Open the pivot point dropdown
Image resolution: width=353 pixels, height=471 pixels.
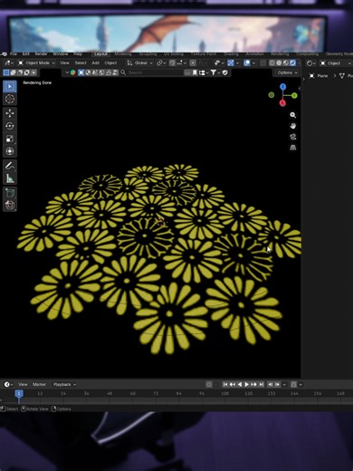click(161, 62)
